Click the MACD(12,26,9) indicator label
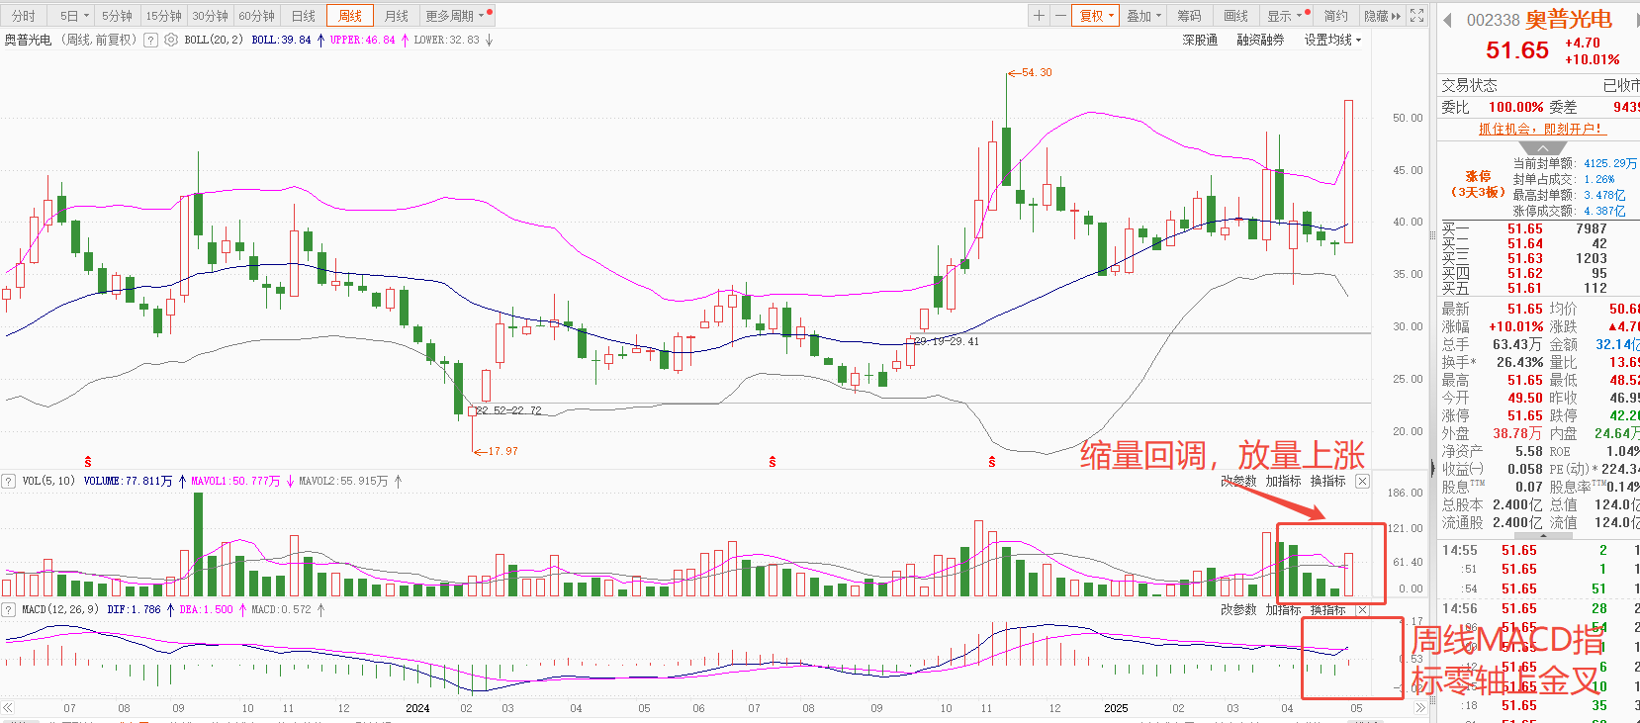 coord(60,609)
